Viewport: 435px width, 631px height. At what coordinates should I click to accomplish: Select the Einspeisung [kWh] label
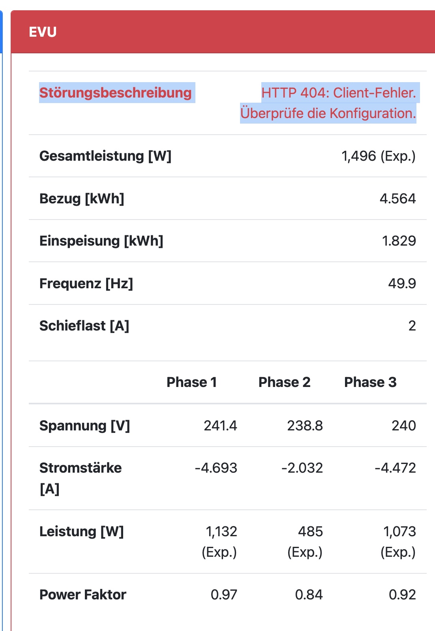tap(101, 241)
